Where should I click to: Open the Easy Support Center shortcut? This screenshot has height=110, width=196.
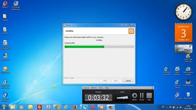click(x=188, y=71)
